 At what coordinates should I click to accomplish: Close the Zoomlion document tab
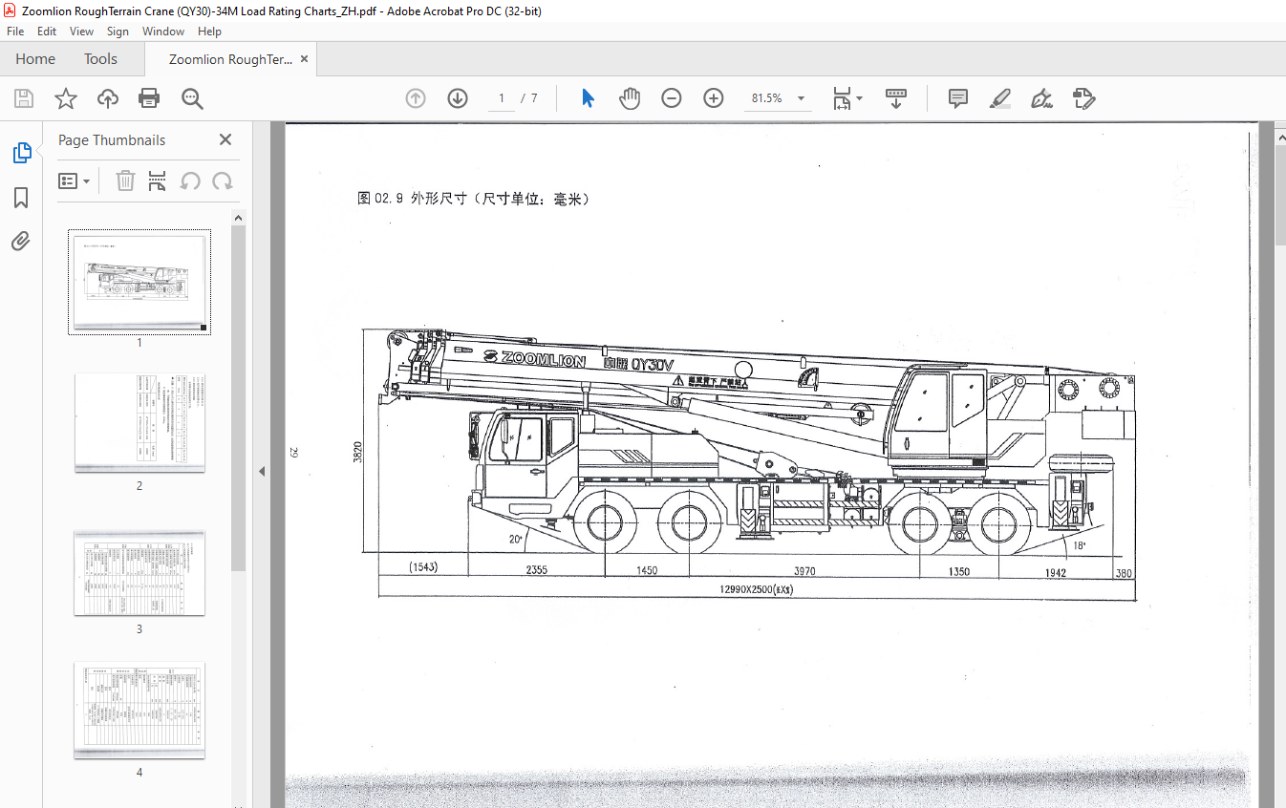point(304,59)
